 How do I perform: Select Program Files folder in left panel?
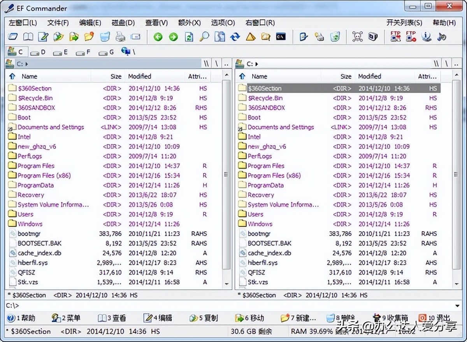36,166
